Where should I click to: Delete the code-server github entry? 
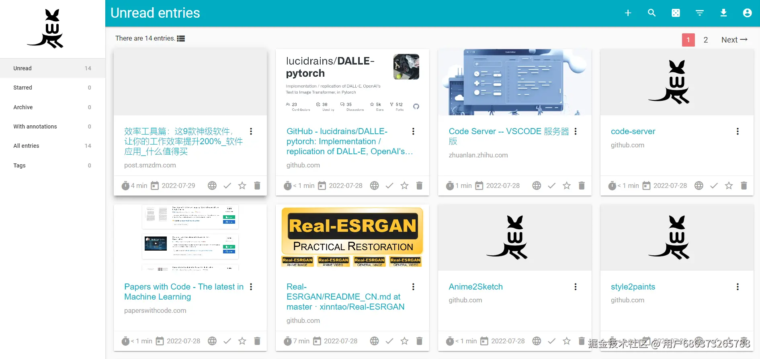(x=744, y=186)
